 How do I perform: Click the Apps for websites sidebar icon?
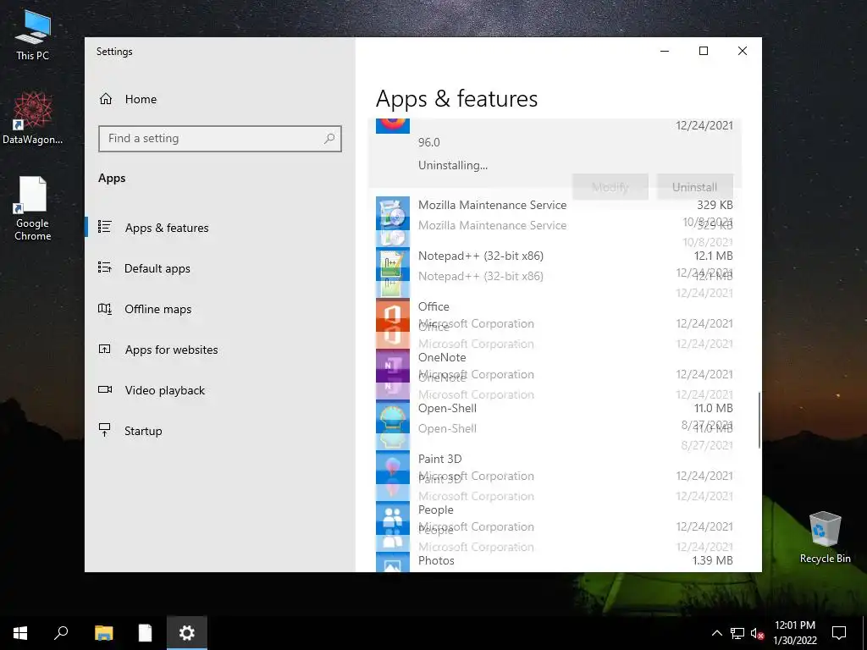click(x=104, y=349)
